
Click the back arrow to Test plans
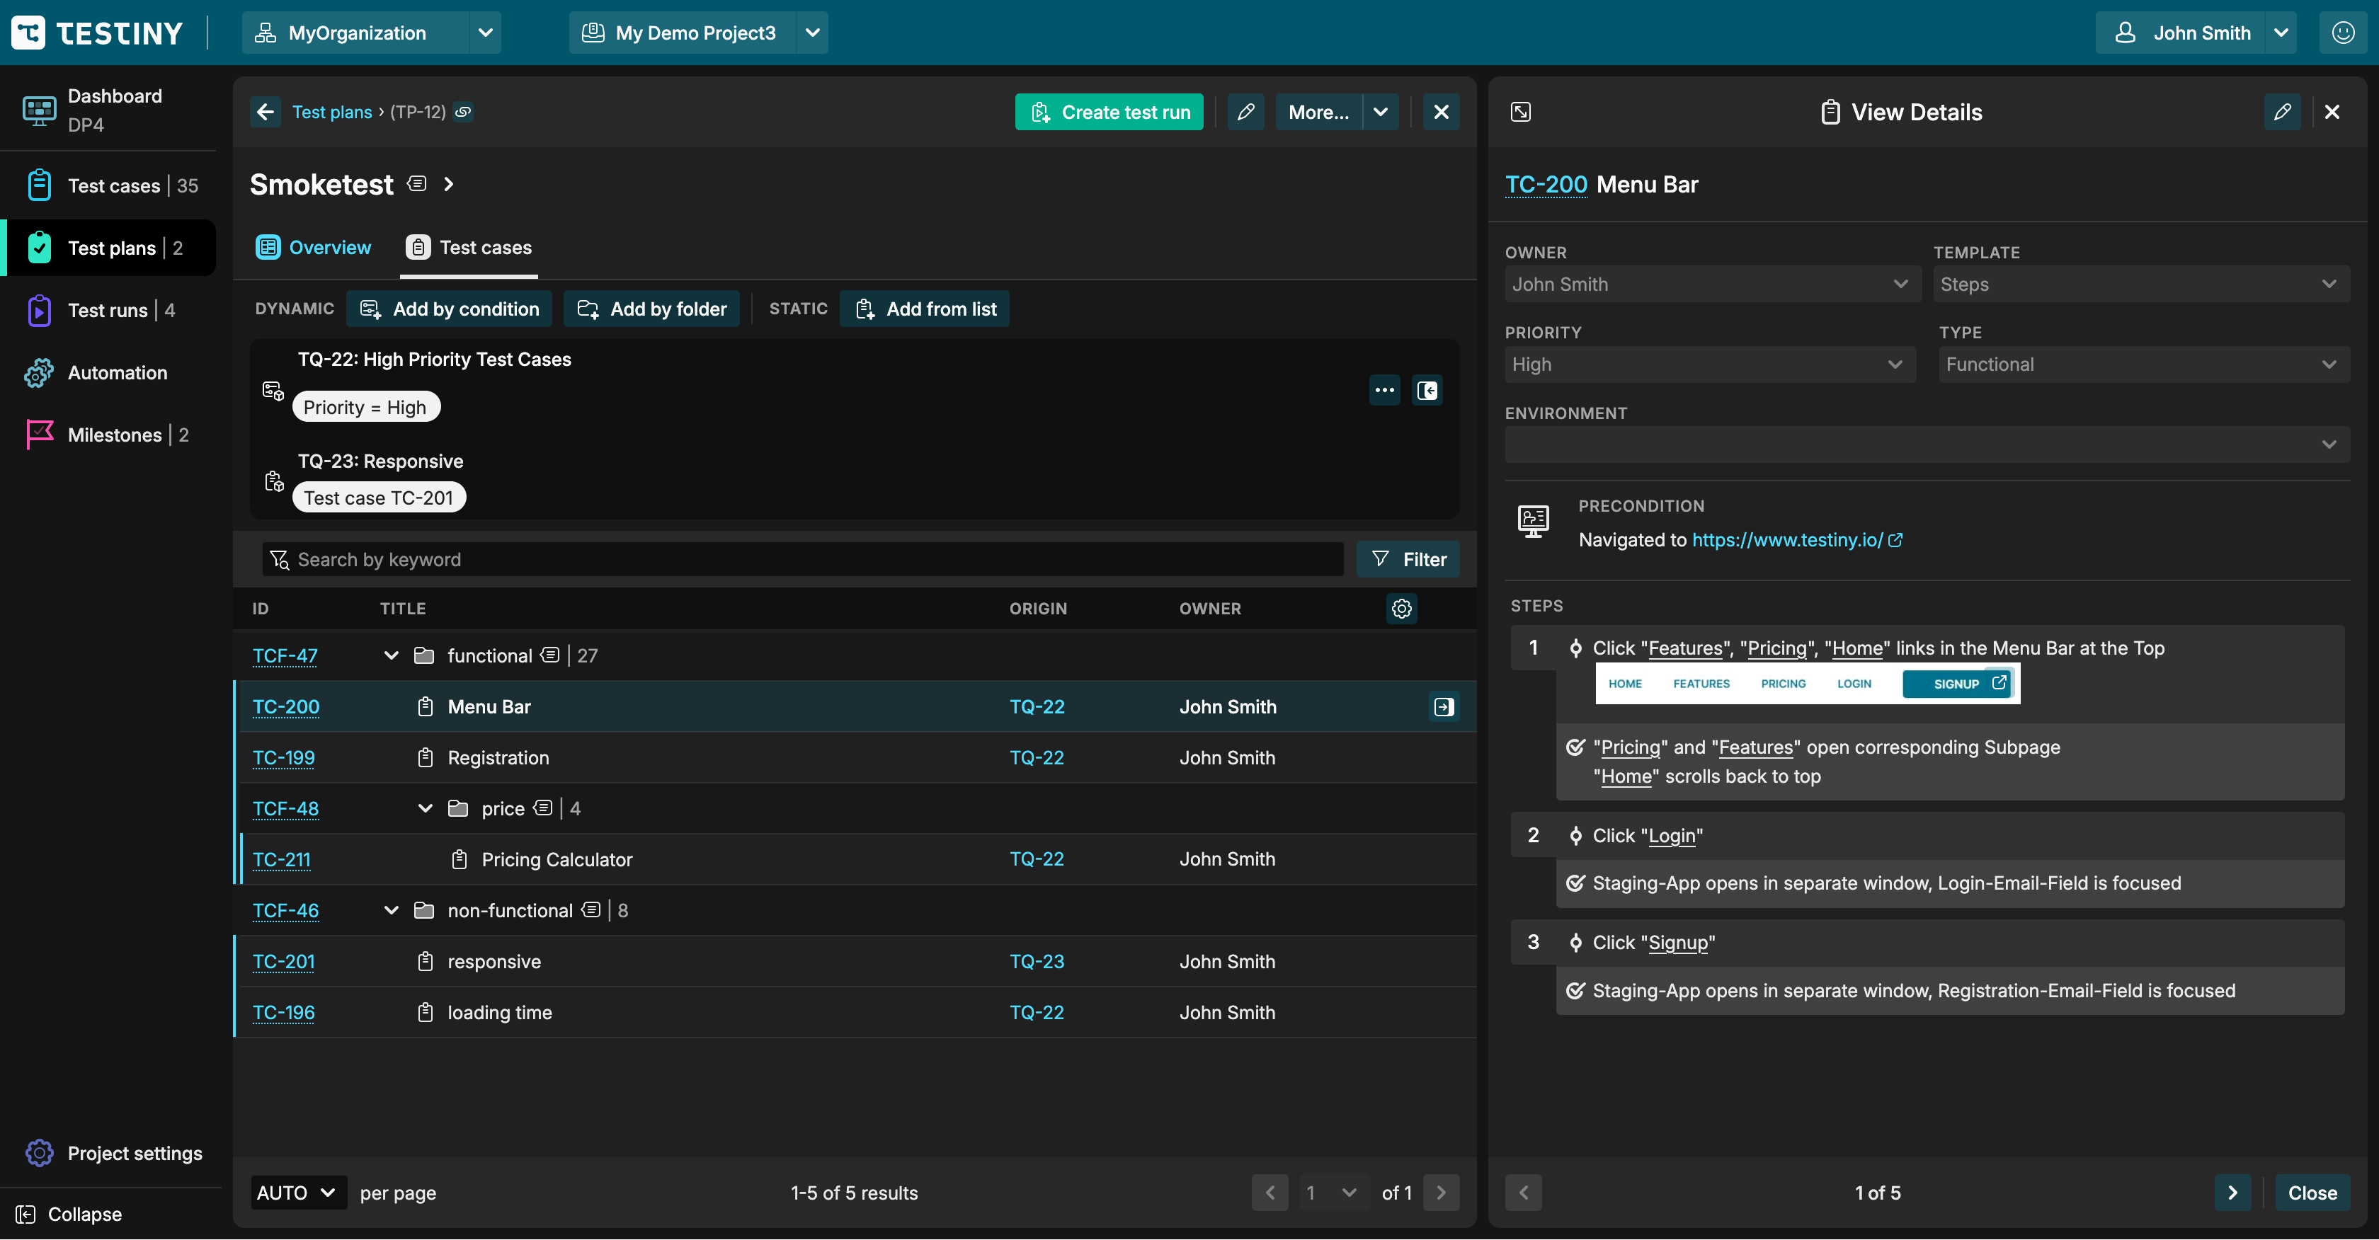(x=266, y=112)
